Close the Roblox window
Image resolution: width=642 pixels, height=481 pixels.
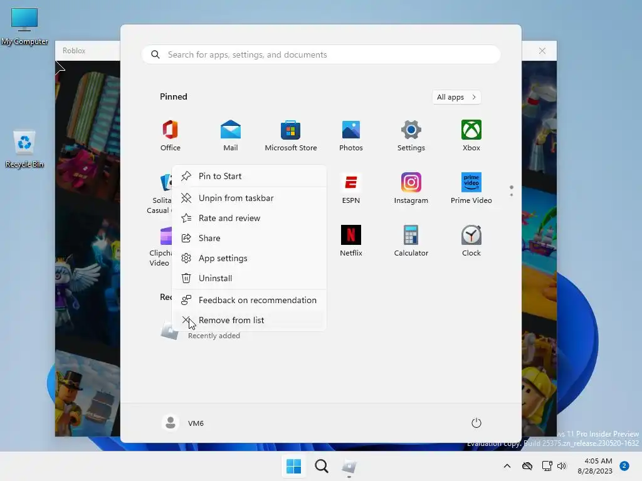[542, 51]
